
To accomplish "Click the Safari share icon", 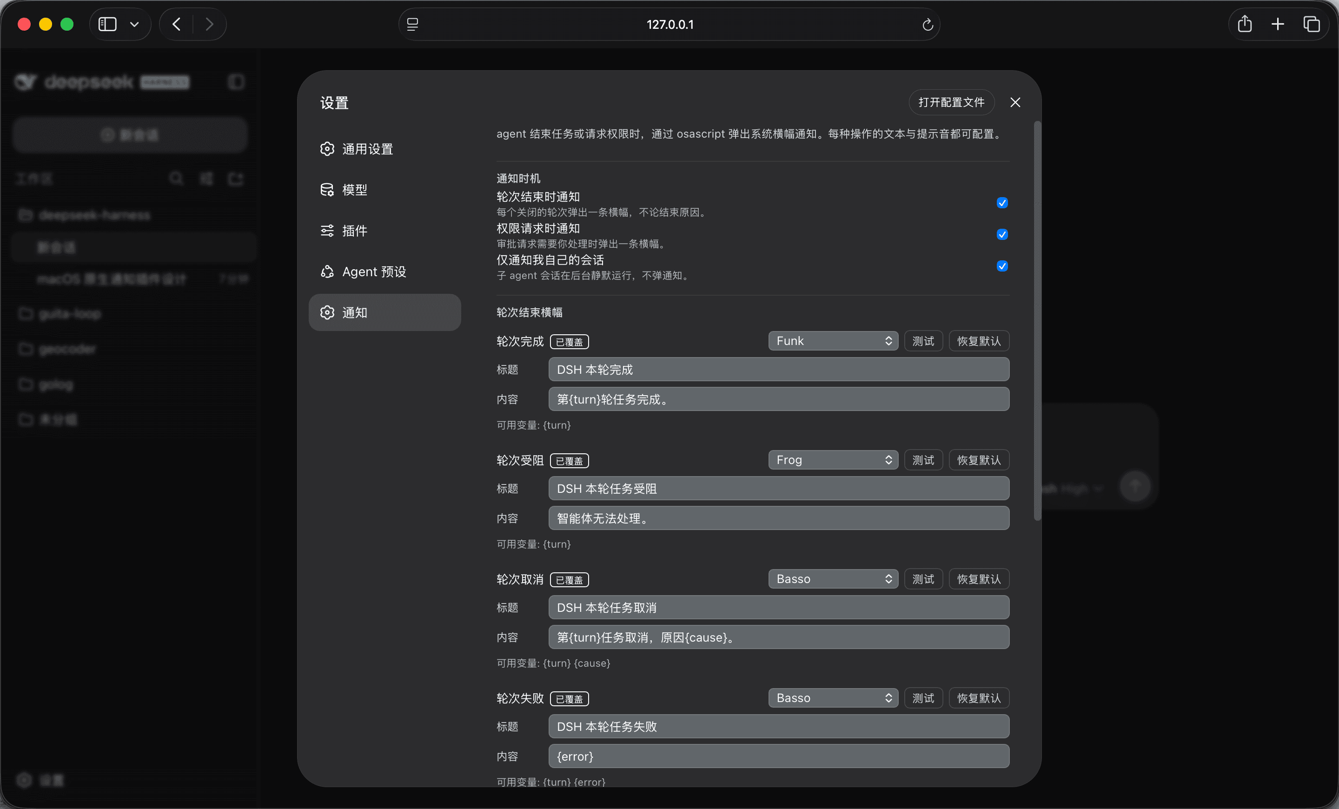I will 1245,25.
